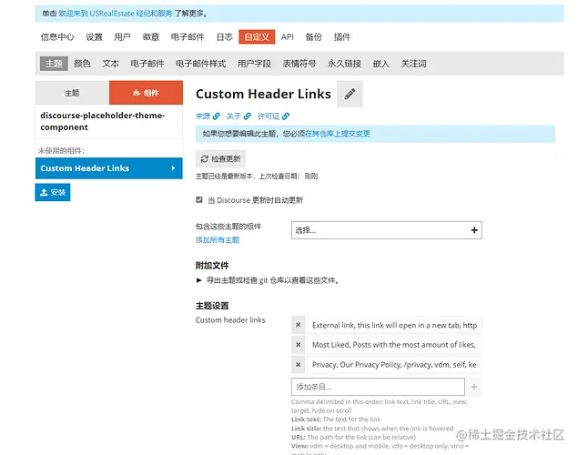The image size is (578, 455).
Task: Open 插件 plugins menu
Action: [342, 36]
